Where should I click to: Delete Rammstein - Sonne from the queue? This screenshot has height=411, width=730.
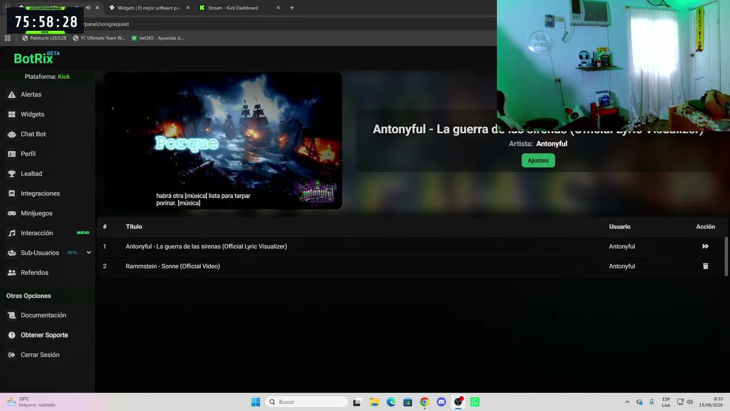click(x=705, y=266)
